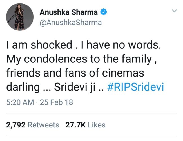Open Anushka Sharma's profile picture

[20, 17]
